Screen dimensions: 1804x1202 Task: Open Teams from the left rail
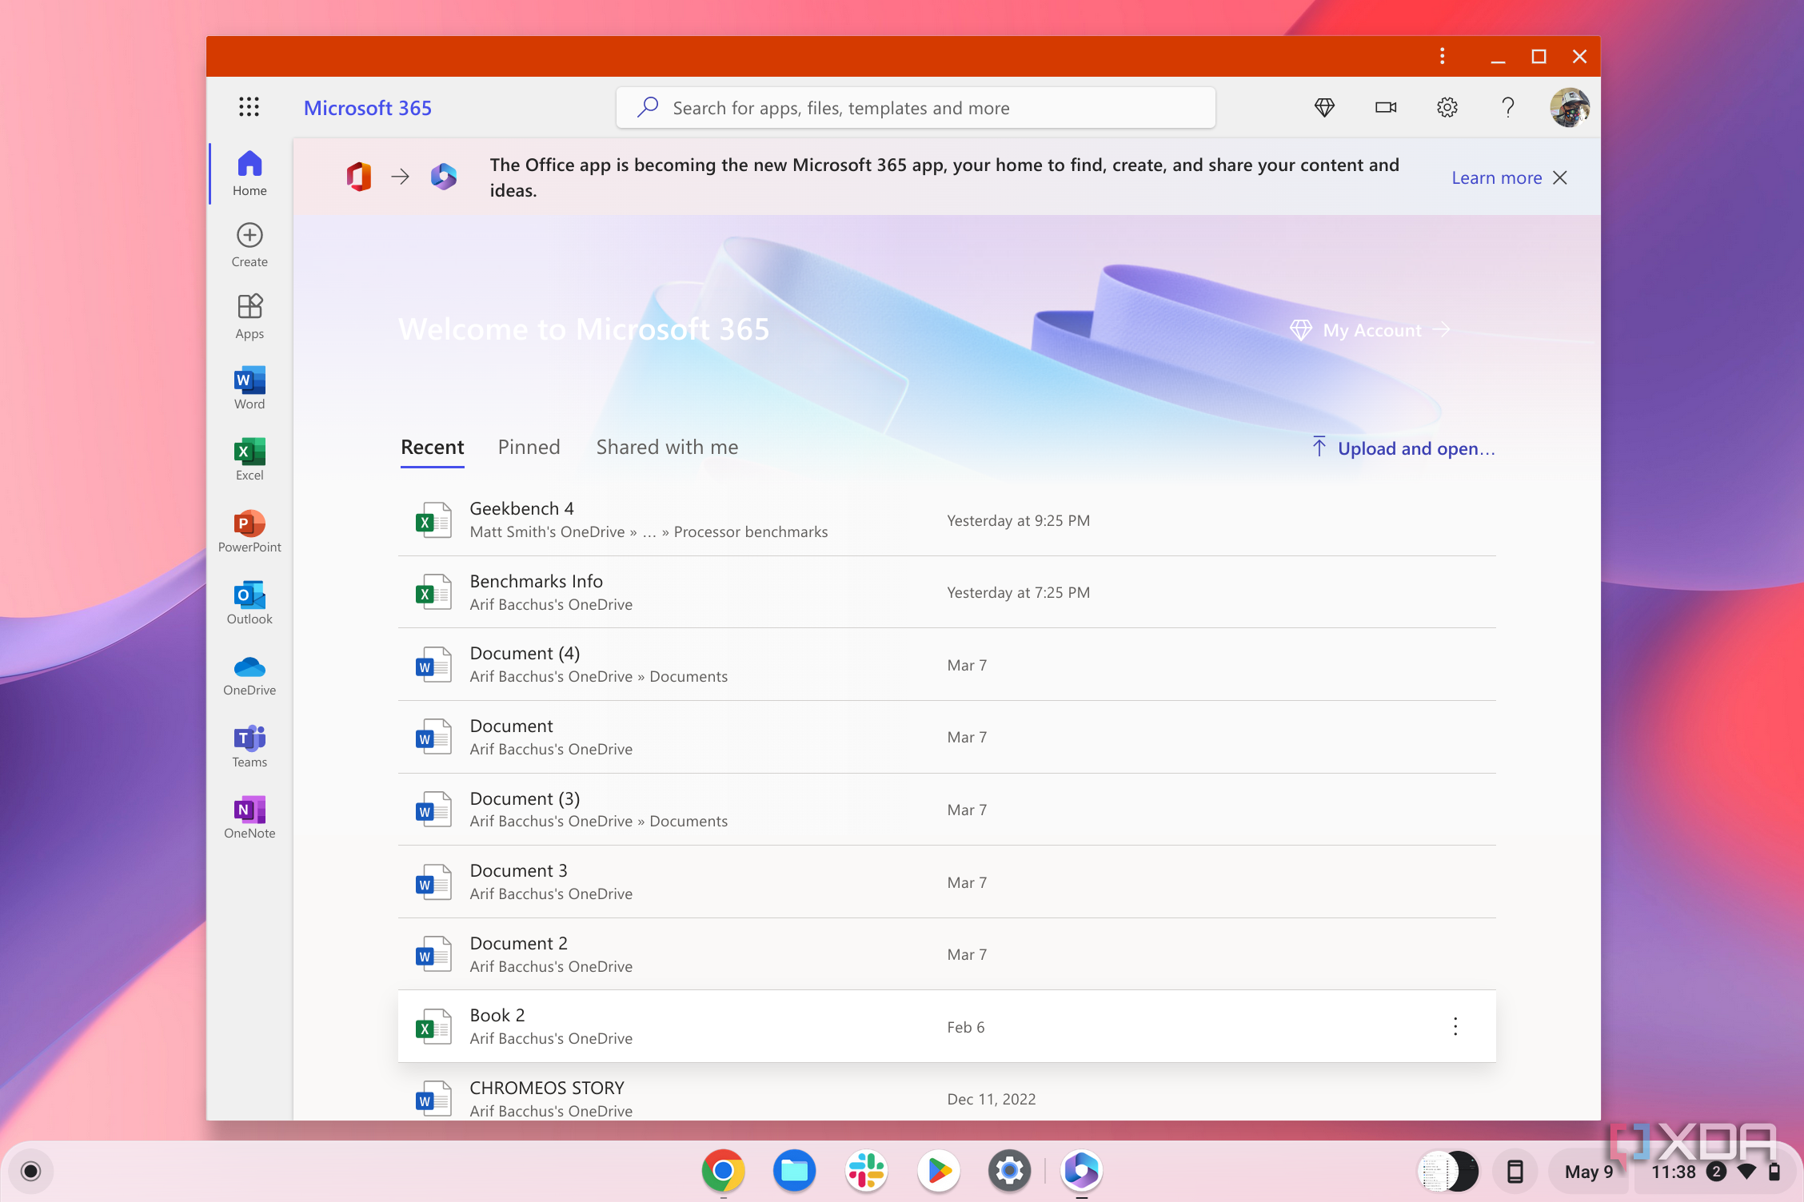point(249,746)
